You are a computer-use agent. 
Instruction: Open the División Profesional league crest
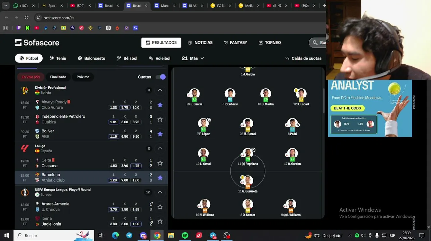(x=25, y=90)
